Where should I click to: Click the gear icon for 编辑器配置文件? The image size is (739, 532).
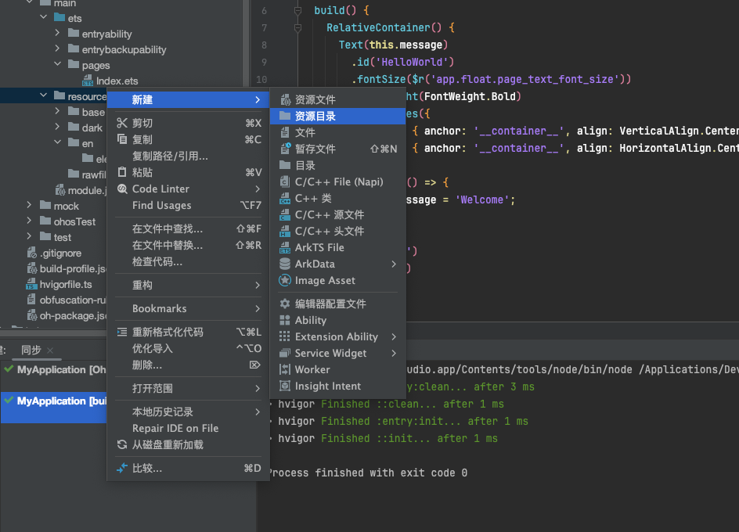(x=285, y=304)
